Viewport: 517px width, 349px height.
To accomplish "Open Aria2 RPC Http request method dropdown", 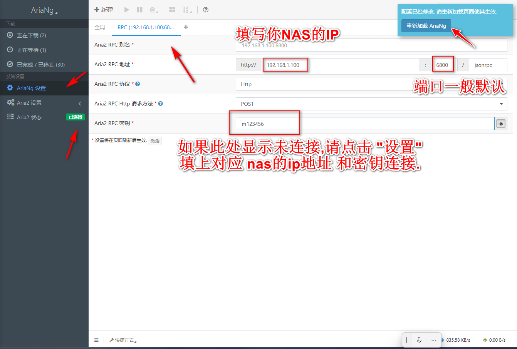I will pyautogui.click(x=371, y=104).
